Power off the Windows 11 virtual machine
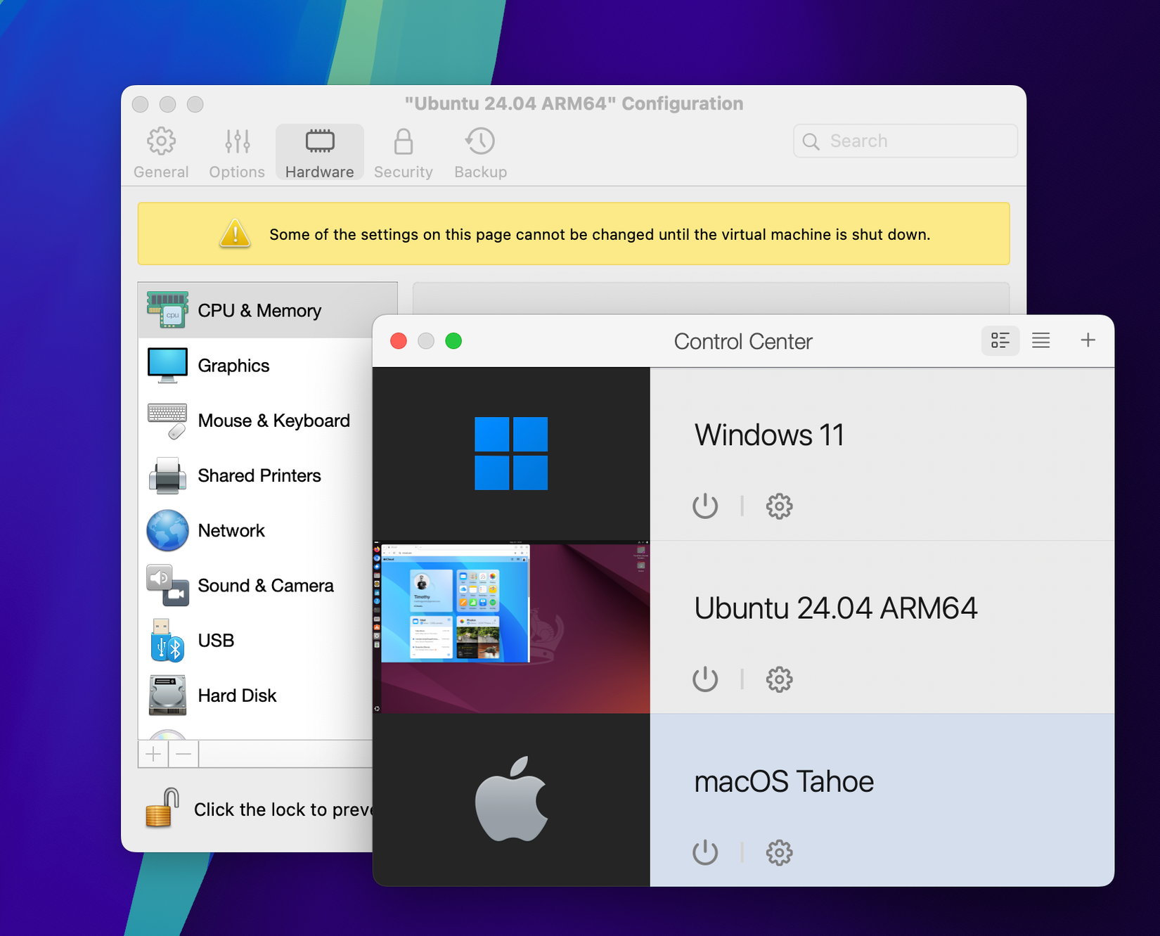Image resolution: width=1160 pixels, height=936 pixels. (704, 505)
